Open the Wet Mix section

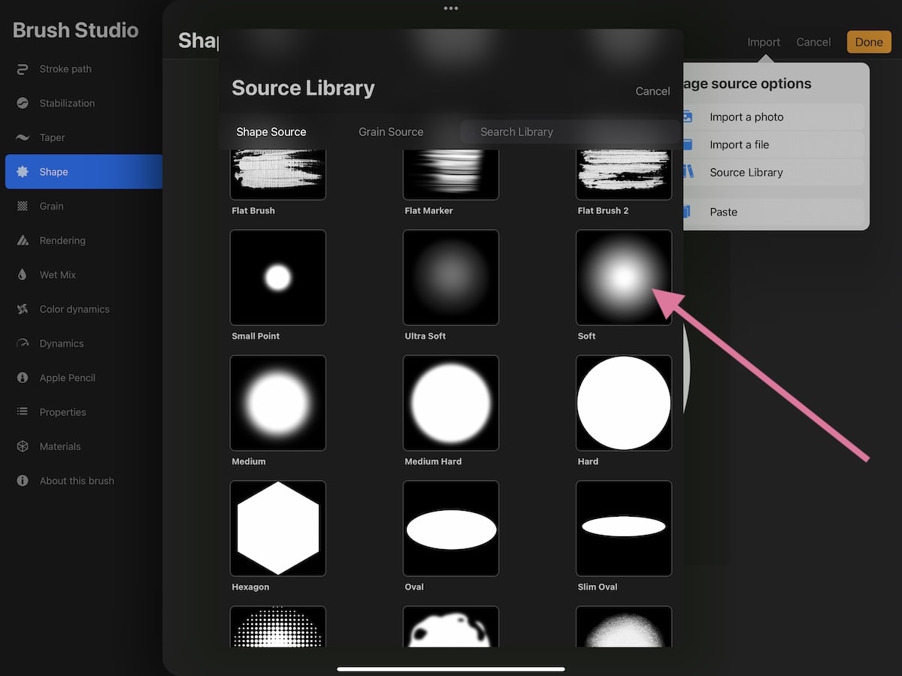pyautogui.click(x=83, y=275)
